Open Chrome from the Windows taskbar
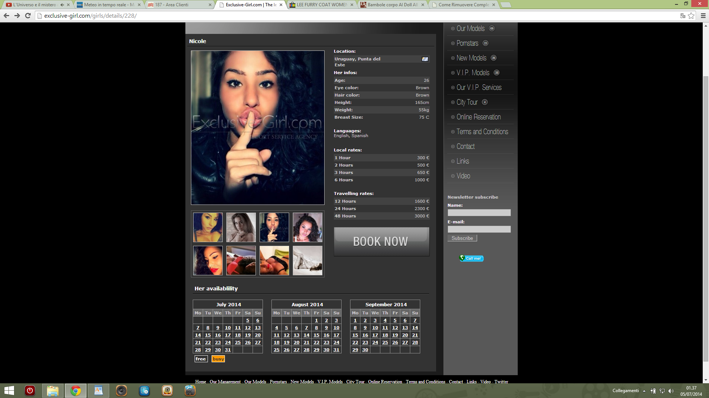This screenshot has height=398, width=709. pos(76,391)
